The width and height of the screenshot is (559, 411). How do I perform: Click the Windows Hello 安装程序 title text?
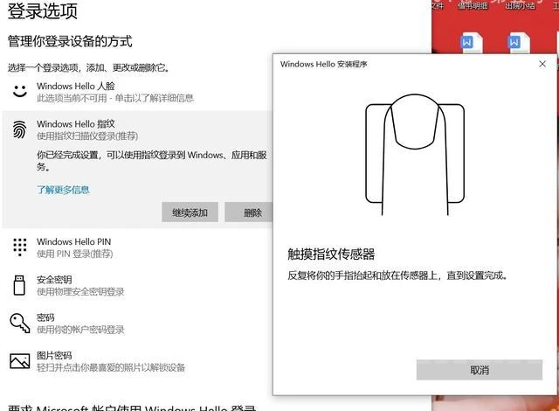323,64
